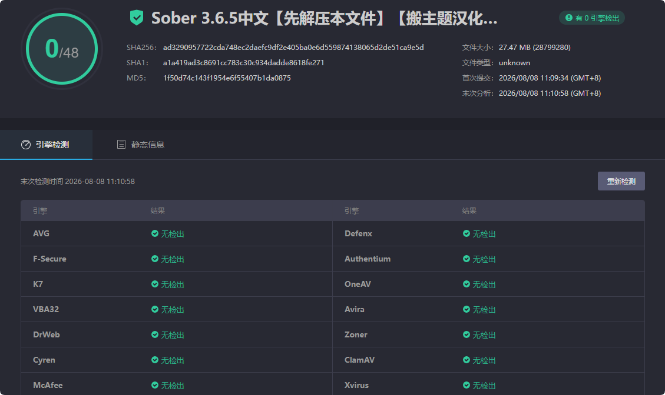Switch to the 引擎检测 tab
Screen dimensions: 665x395
(46, 145)
